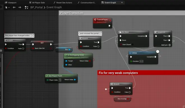Image resolution: width=185 pixels, height=108 pixels.
Task: Select the red 'Fix for very weak computers' header
Action: 141,73
